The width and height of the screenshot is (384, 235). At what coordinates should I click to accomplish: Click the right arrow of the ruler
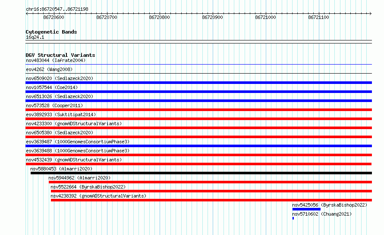[x=371, y=14]
